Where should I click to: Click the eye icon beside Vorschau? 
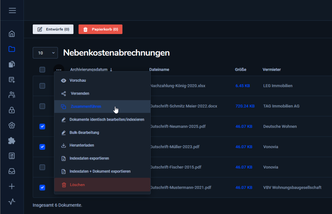[x=64, y=80]
